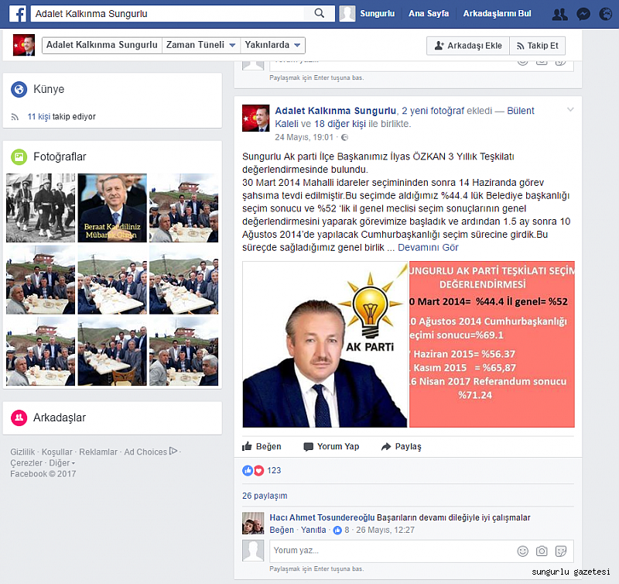Click Hacı Ahmet Tosundereoğlu's avatar

pyautogui.click(x=253, y=523)
